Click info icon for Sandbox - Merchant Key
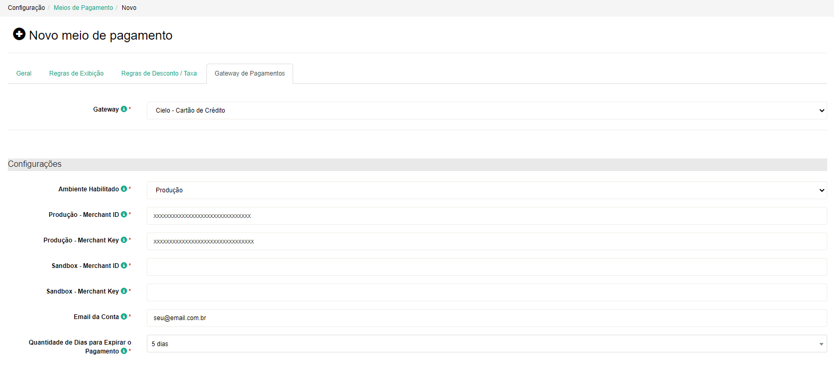 pos(124,291)
